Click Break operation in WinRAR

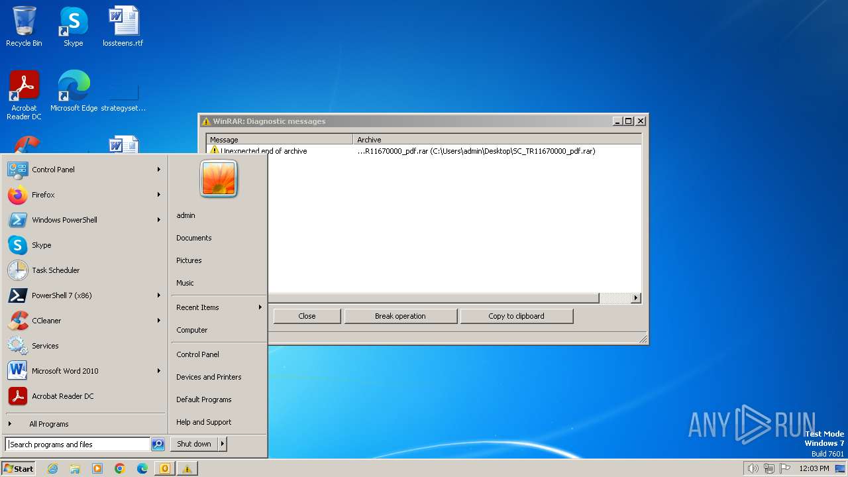[x=400, y=316]
